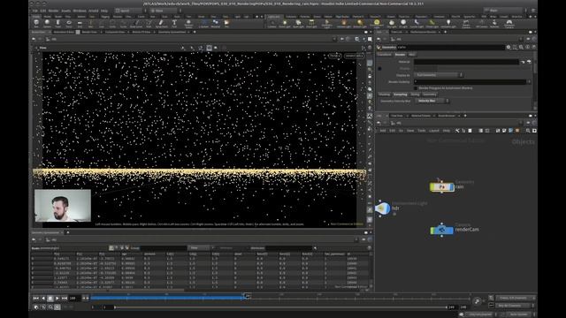The image size is (566, 318).
Task: Click the network editor search icon
Action: click(528, 131)
